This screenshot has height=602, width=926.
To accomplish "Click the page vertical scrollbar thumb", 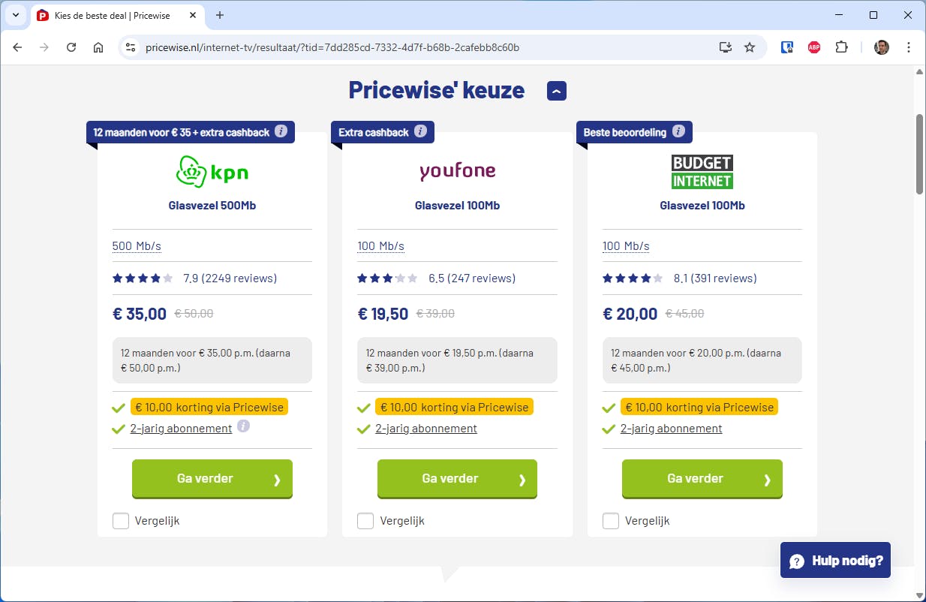I will (x=920, y=154).
